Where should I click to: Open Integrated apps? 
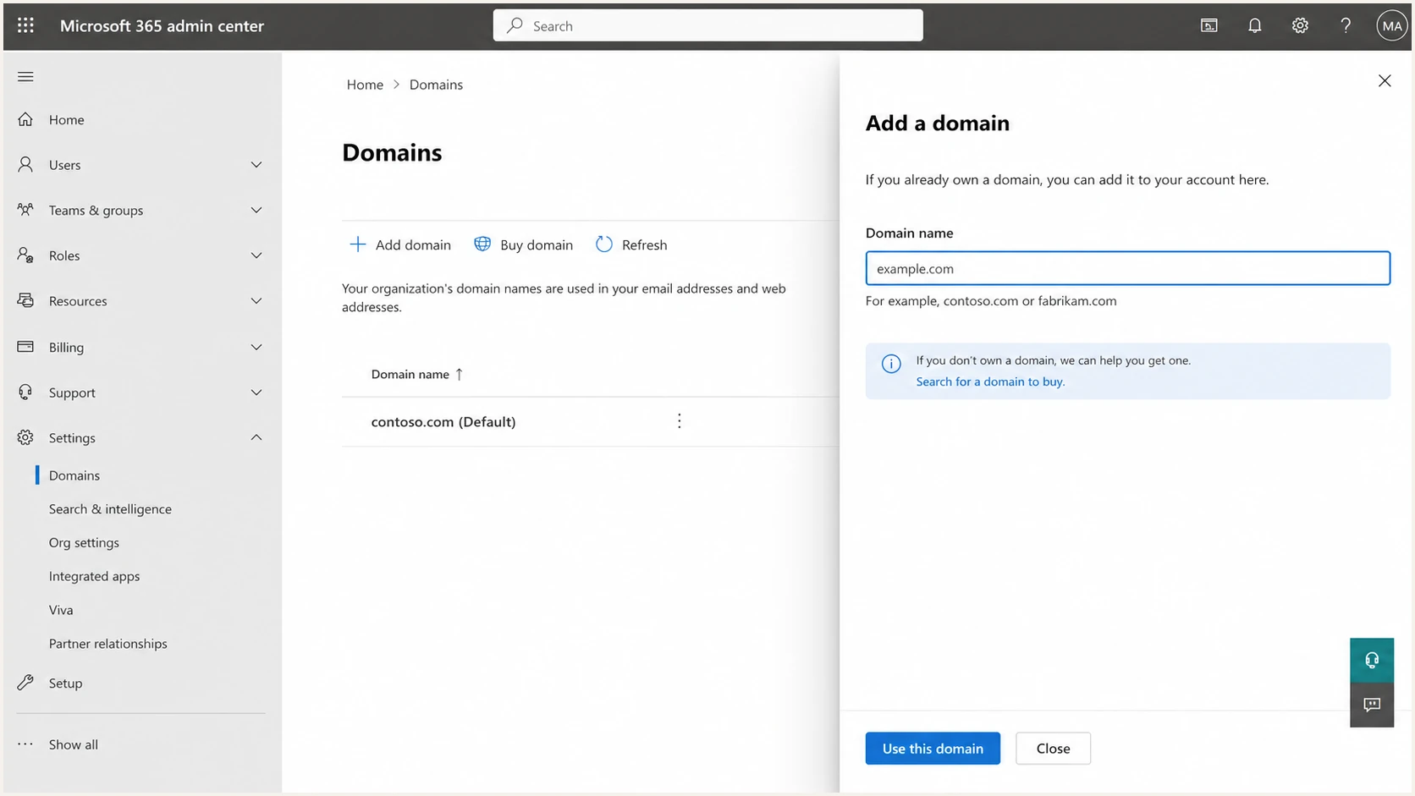94,576
